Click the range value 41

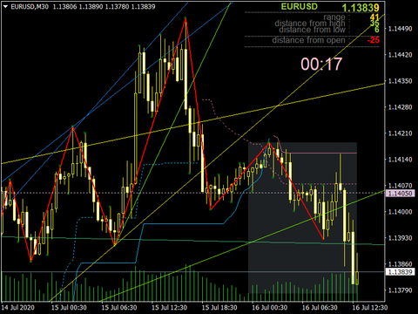point(374,17)
